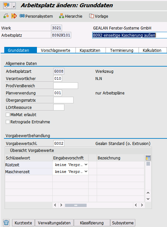Open the Subsysteme button
The image size is (167, 227).
[x=123, y=223]
